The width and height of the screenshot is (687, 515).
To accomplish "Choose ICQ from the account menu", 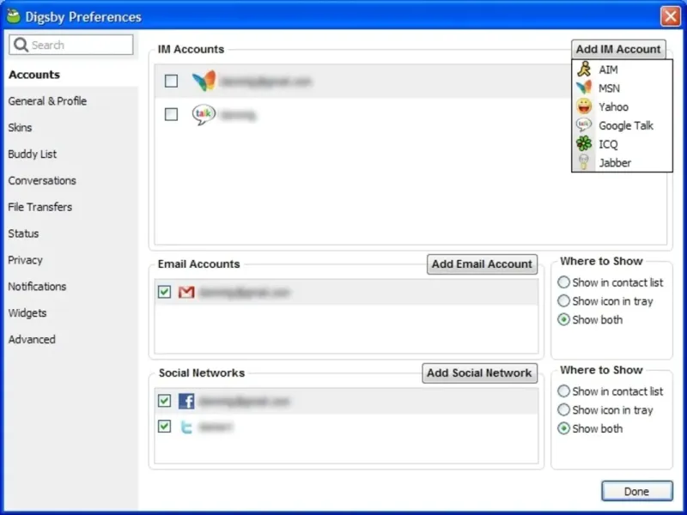I will [622, 144].
